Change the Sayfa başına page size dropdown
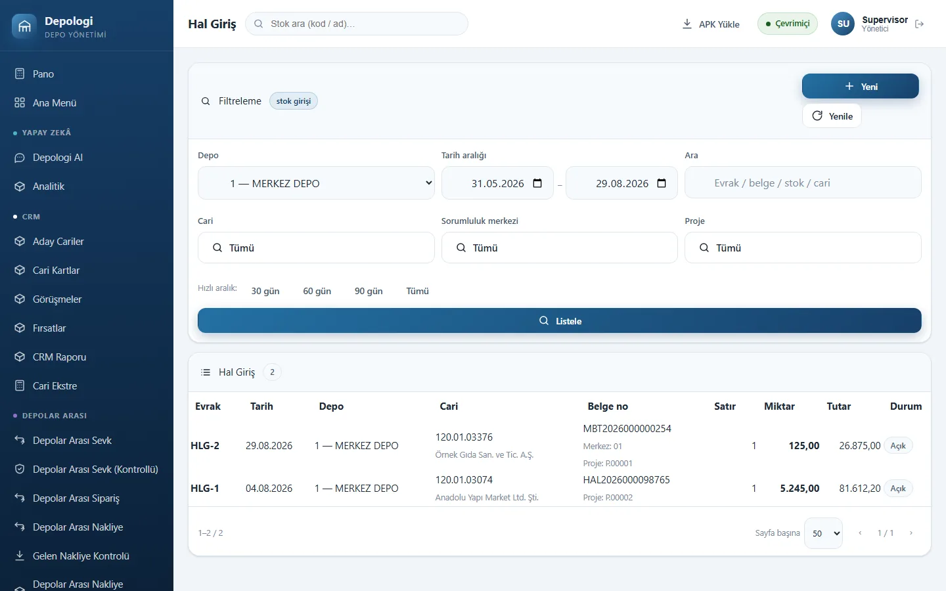The image size is (946, 591). click(823, 533)
